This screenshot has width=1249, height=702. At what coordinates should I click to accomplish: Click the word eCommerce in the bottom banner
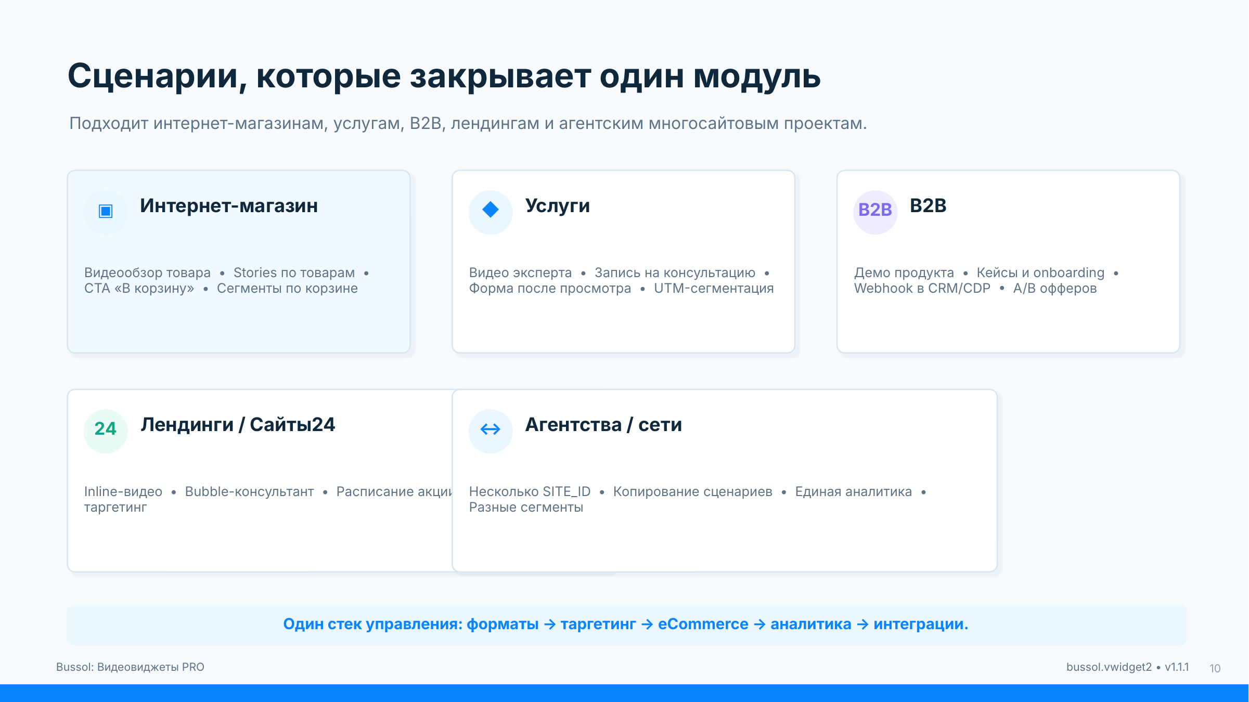[x=703, y=624]
